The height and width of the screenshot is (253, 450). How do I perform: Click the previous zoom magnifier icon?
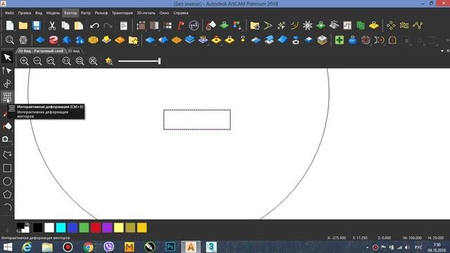[51, 61]
